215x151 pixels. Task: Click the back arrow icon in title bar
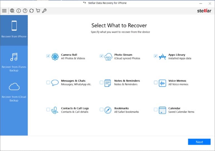pyautogui.click(x=84, y=3)
